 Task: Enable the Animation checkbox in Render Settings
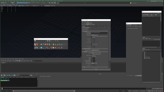click(91, 38)
